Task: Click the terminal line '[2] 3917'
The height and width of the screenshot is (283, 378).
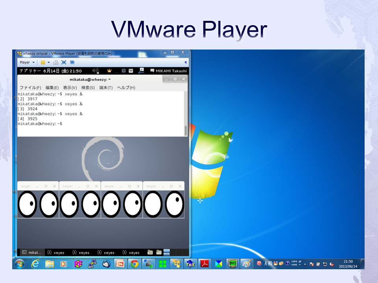Action: pyautogui.click(x=28, y=99)
